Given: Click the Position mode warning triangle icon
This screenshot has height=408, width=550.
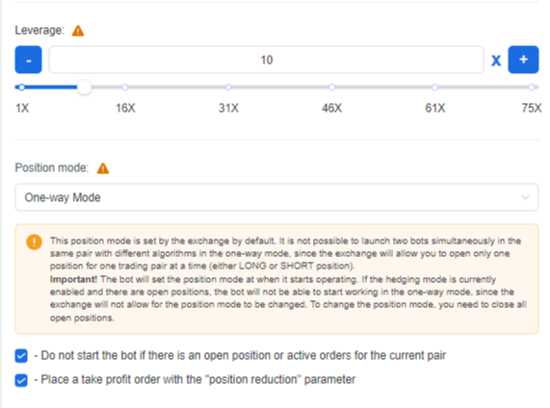Looking at the screenshot, I should click(x=103, y=168).
